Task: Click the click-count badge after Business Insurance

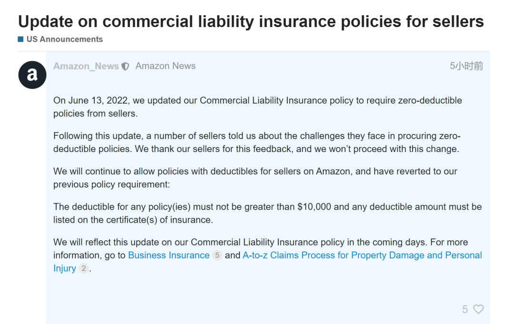Action: point(217,255)
